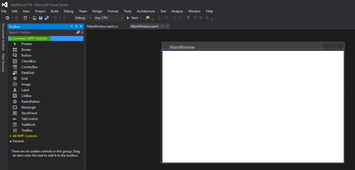Open the Debug configuration dropdown
The width and height of the screenshot is (355, 170).
click(83, 18)
